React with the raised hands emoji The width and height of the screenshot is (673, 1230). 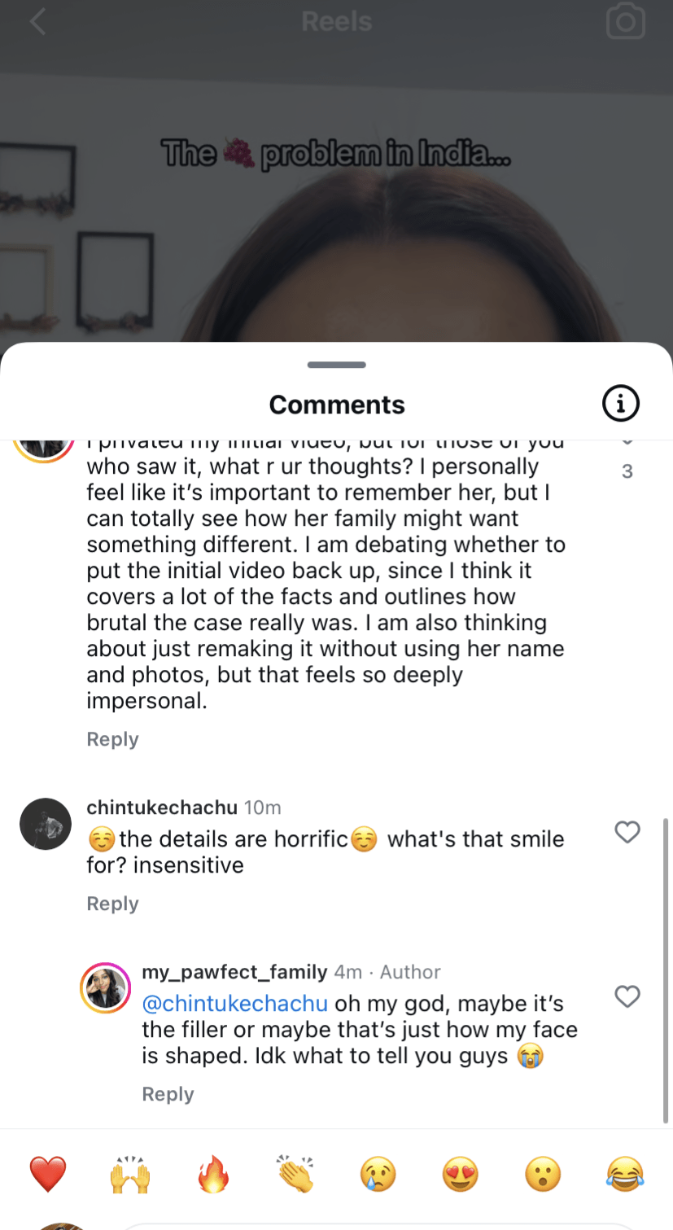130,1175
